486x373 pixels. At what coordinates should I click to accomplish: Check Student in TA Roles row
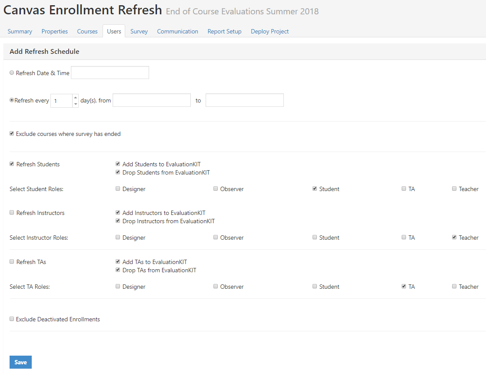click(x=315, y=286)
